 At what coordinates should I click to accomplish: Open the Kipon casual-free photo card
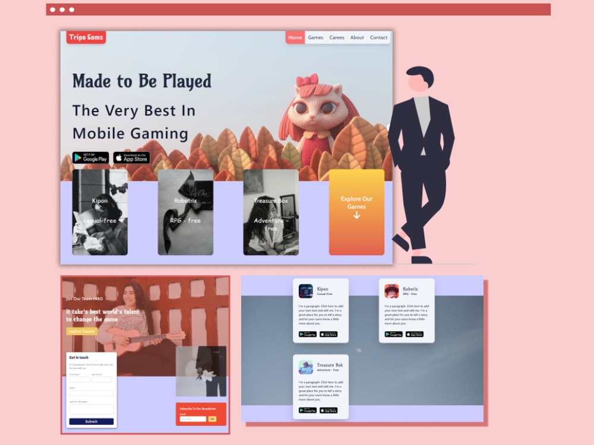[x=100, y=212]
